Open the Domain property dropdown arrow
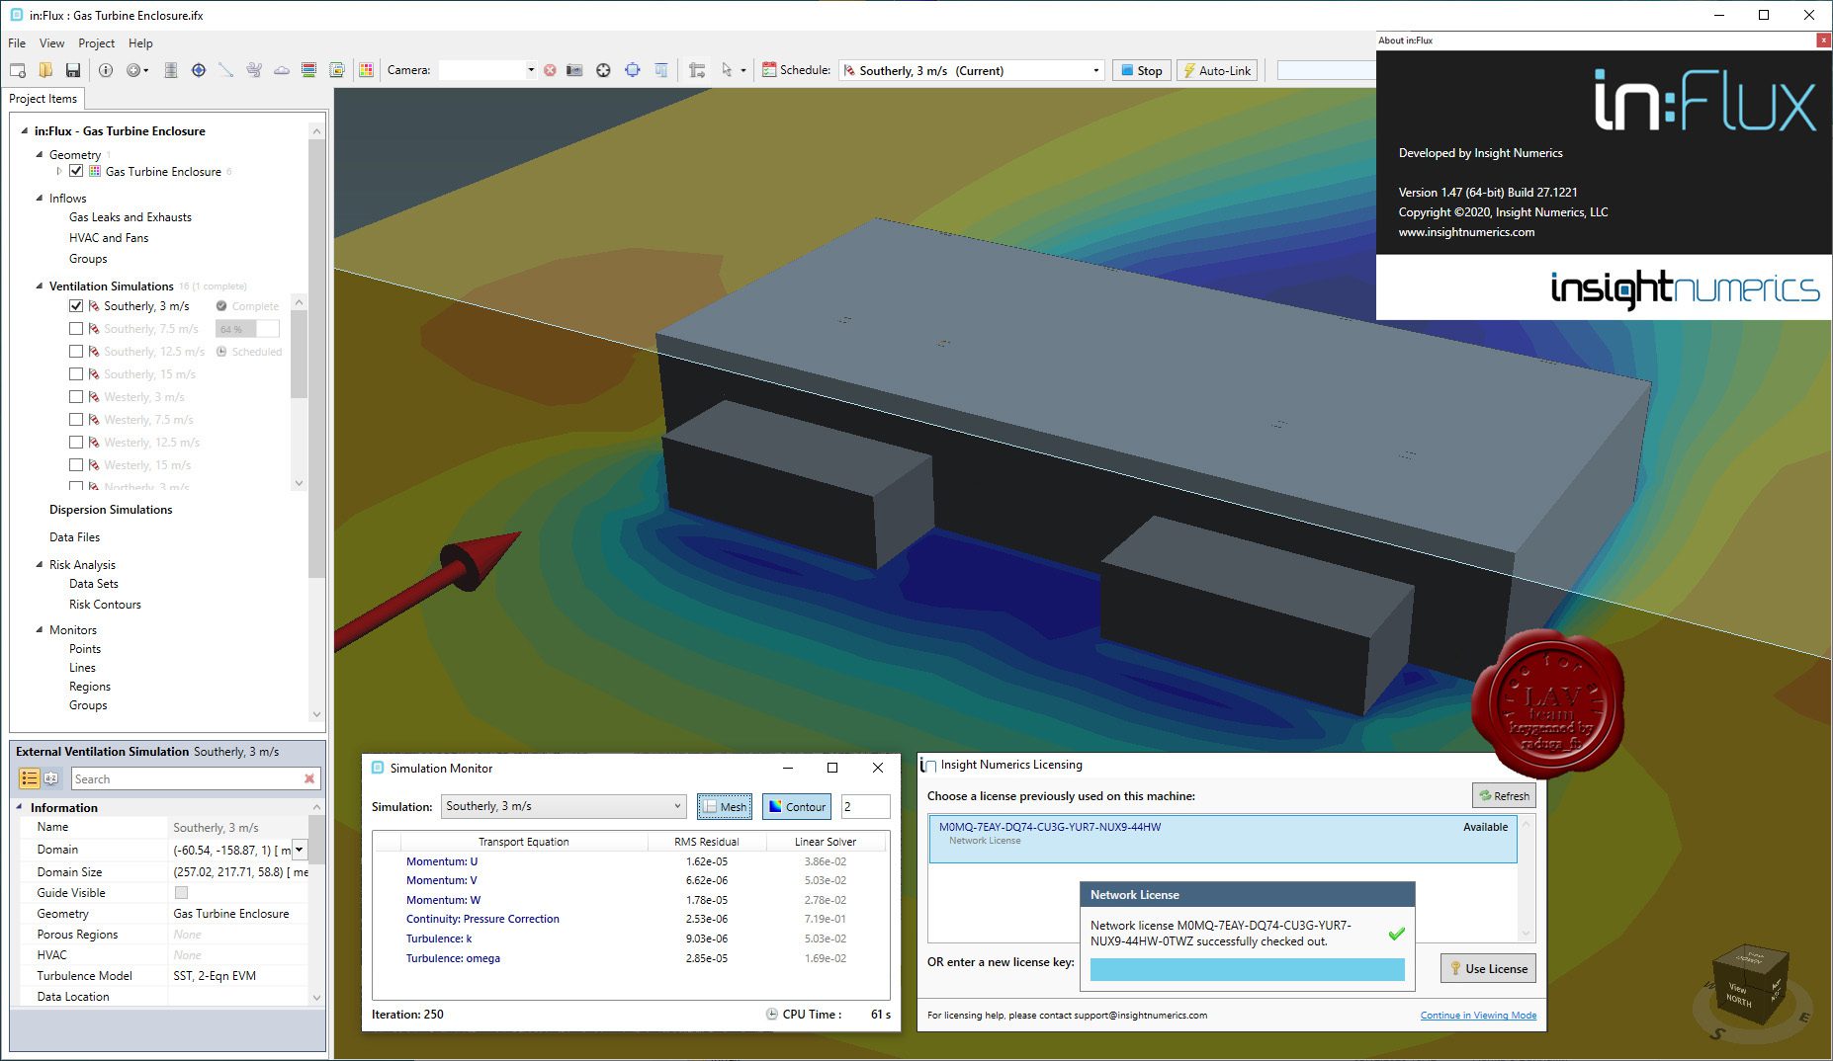The width and height of the screenshot is (1833, 1061). click(x=300, y=850)
